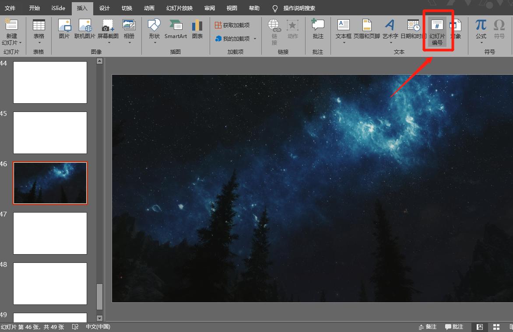The height and width of the screenshot is (332, 513).
Task: Switch to the 设计 design tab
Action: 105,8
